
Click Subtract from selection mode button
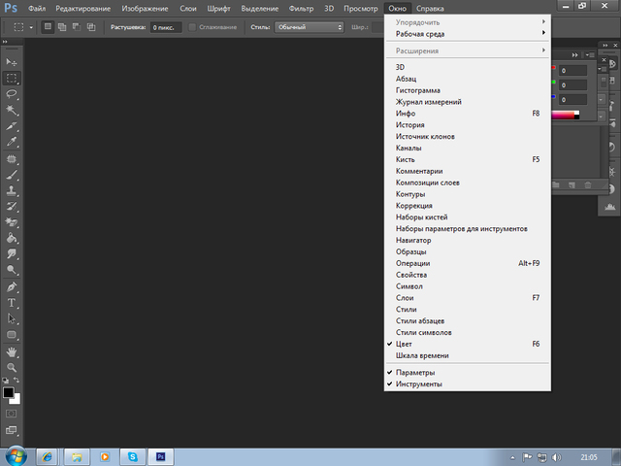pos(77,27)
